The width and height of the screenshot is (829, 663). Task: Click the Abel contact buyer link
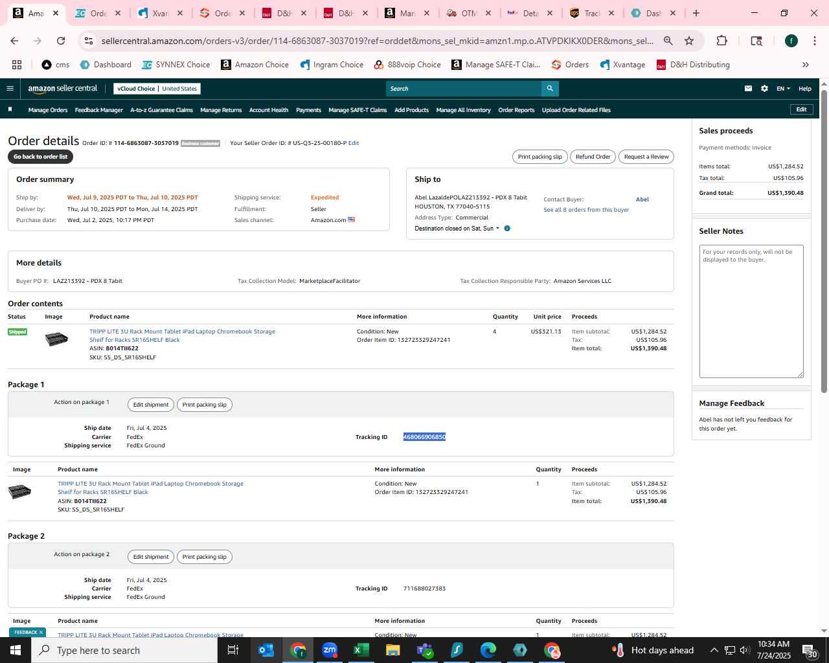(x=642, y=199)
